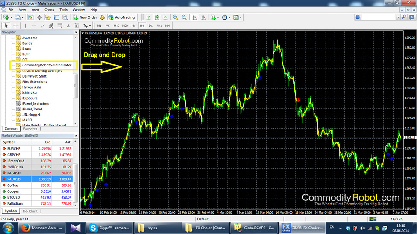
Task: Switch chart to MN timeframe
Action: (167, 26)
